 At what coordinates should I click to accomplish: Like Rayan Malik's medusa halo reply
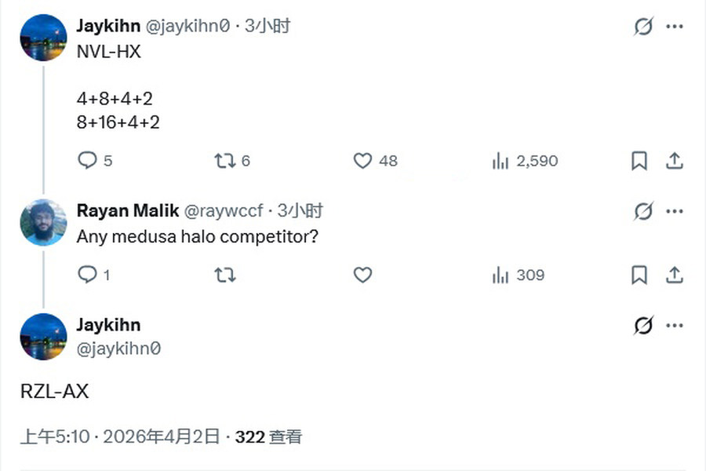coord(362,275)
